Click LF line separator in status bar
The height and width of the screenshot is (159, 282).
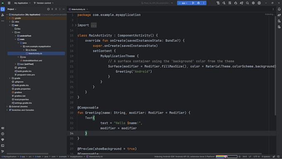point(250,157)
